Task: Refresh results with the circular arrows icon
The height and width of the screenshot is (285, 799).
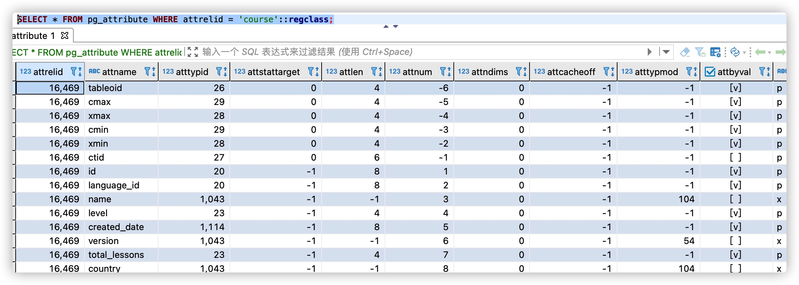Action: [x=735, y=52]
